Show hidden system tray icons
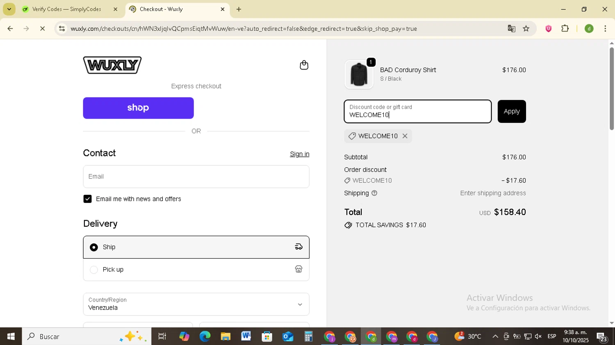This screenshot has width=615, height=345. [495, 336]
